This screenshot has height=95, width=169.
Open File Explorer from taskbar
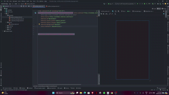point(81,93)
